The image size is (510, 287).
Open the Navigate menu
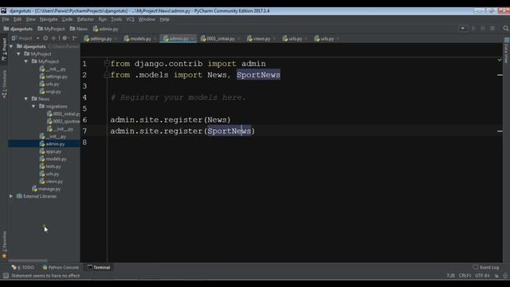point(49,19)
